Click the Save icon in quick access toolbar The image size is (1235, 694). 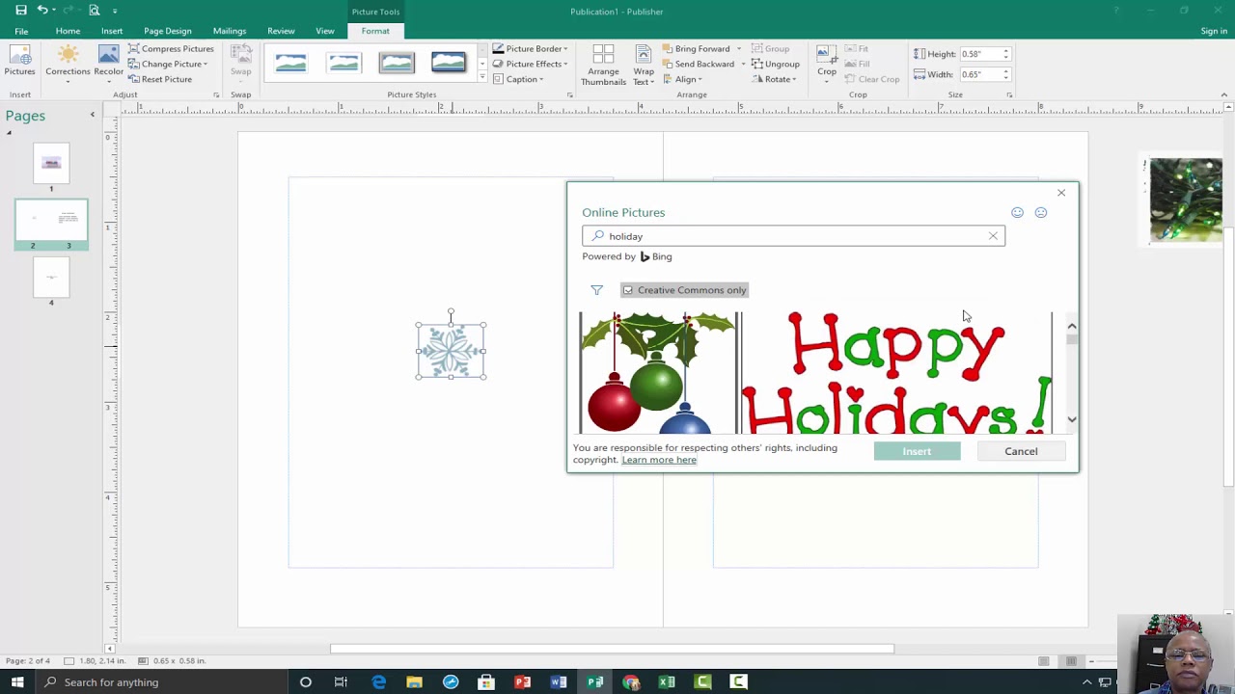(x=20, y=10)
